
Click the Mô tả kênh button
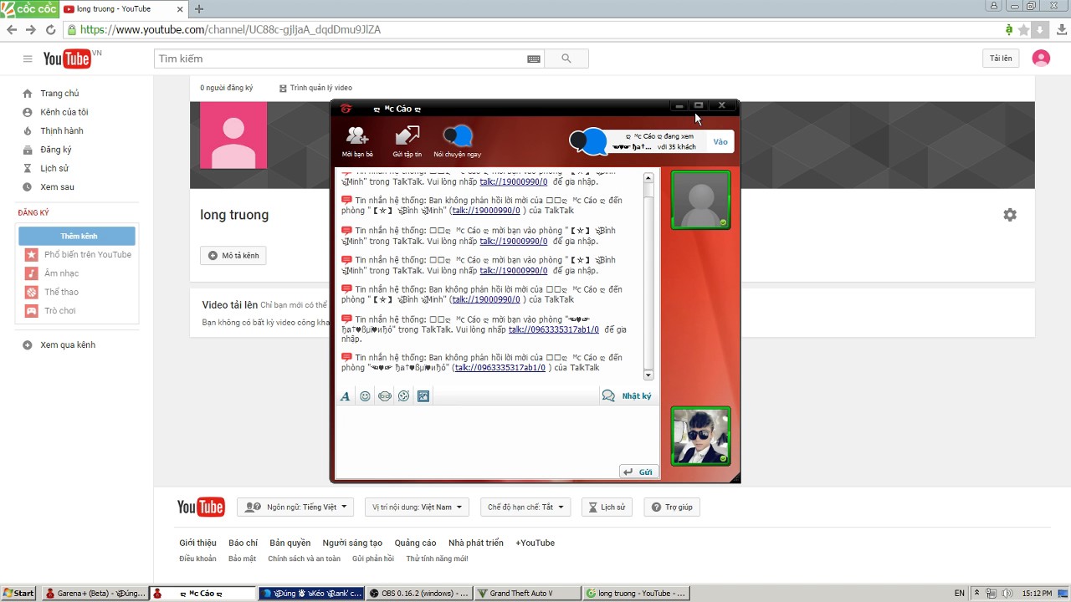coord(233,255)
